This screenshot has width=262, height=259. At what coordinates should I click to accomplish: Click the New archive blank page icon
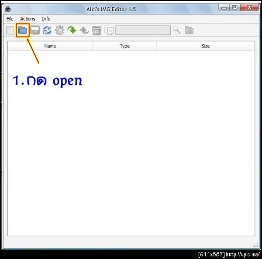click(x=10, y=30)
